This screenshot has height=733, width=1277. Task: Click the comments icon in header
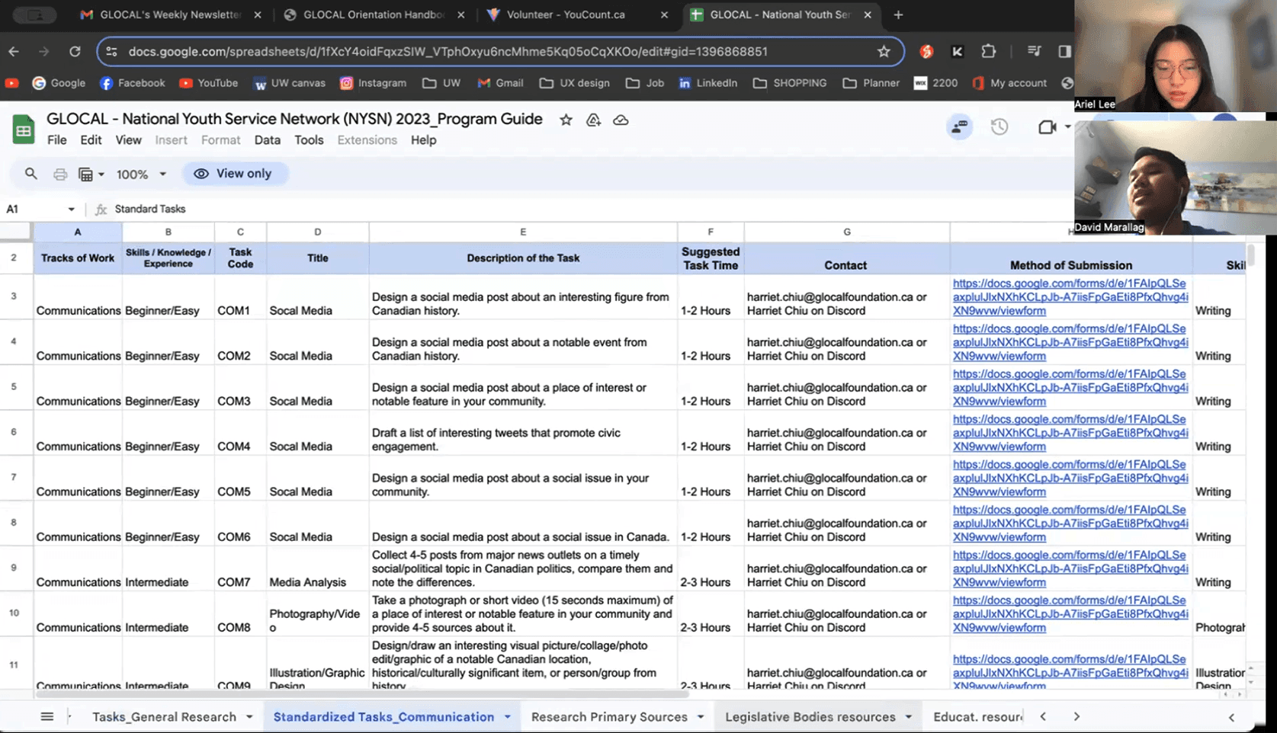[959, 127]
